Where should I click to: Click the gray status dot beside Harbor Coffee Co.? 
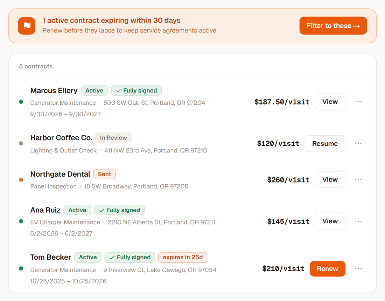21,143
